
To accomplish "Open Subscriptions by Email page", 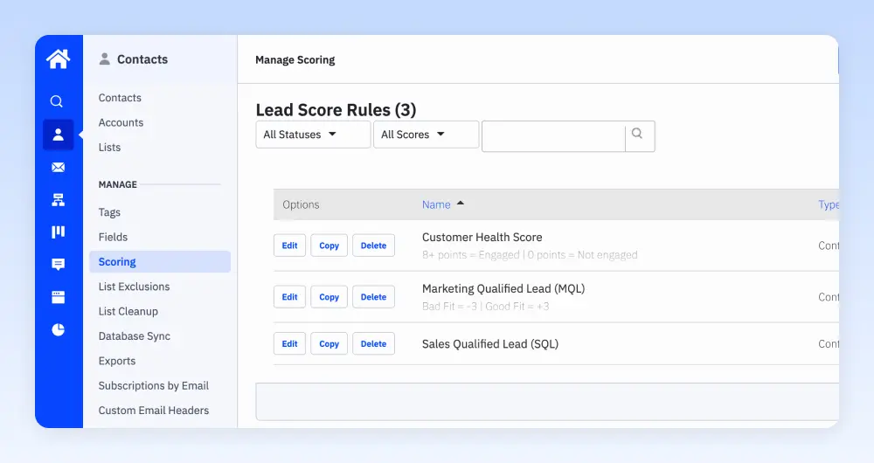I will (153, 385).
